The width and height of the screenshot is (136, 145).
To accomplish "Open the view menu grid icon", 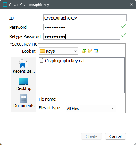I will pyautogui.click(x=96, y=51).
